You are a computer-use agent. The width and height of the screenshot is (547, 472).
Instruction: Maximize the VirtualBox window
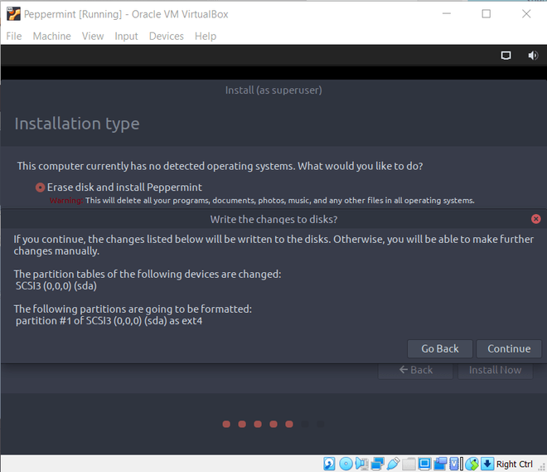tap(486, 14)
